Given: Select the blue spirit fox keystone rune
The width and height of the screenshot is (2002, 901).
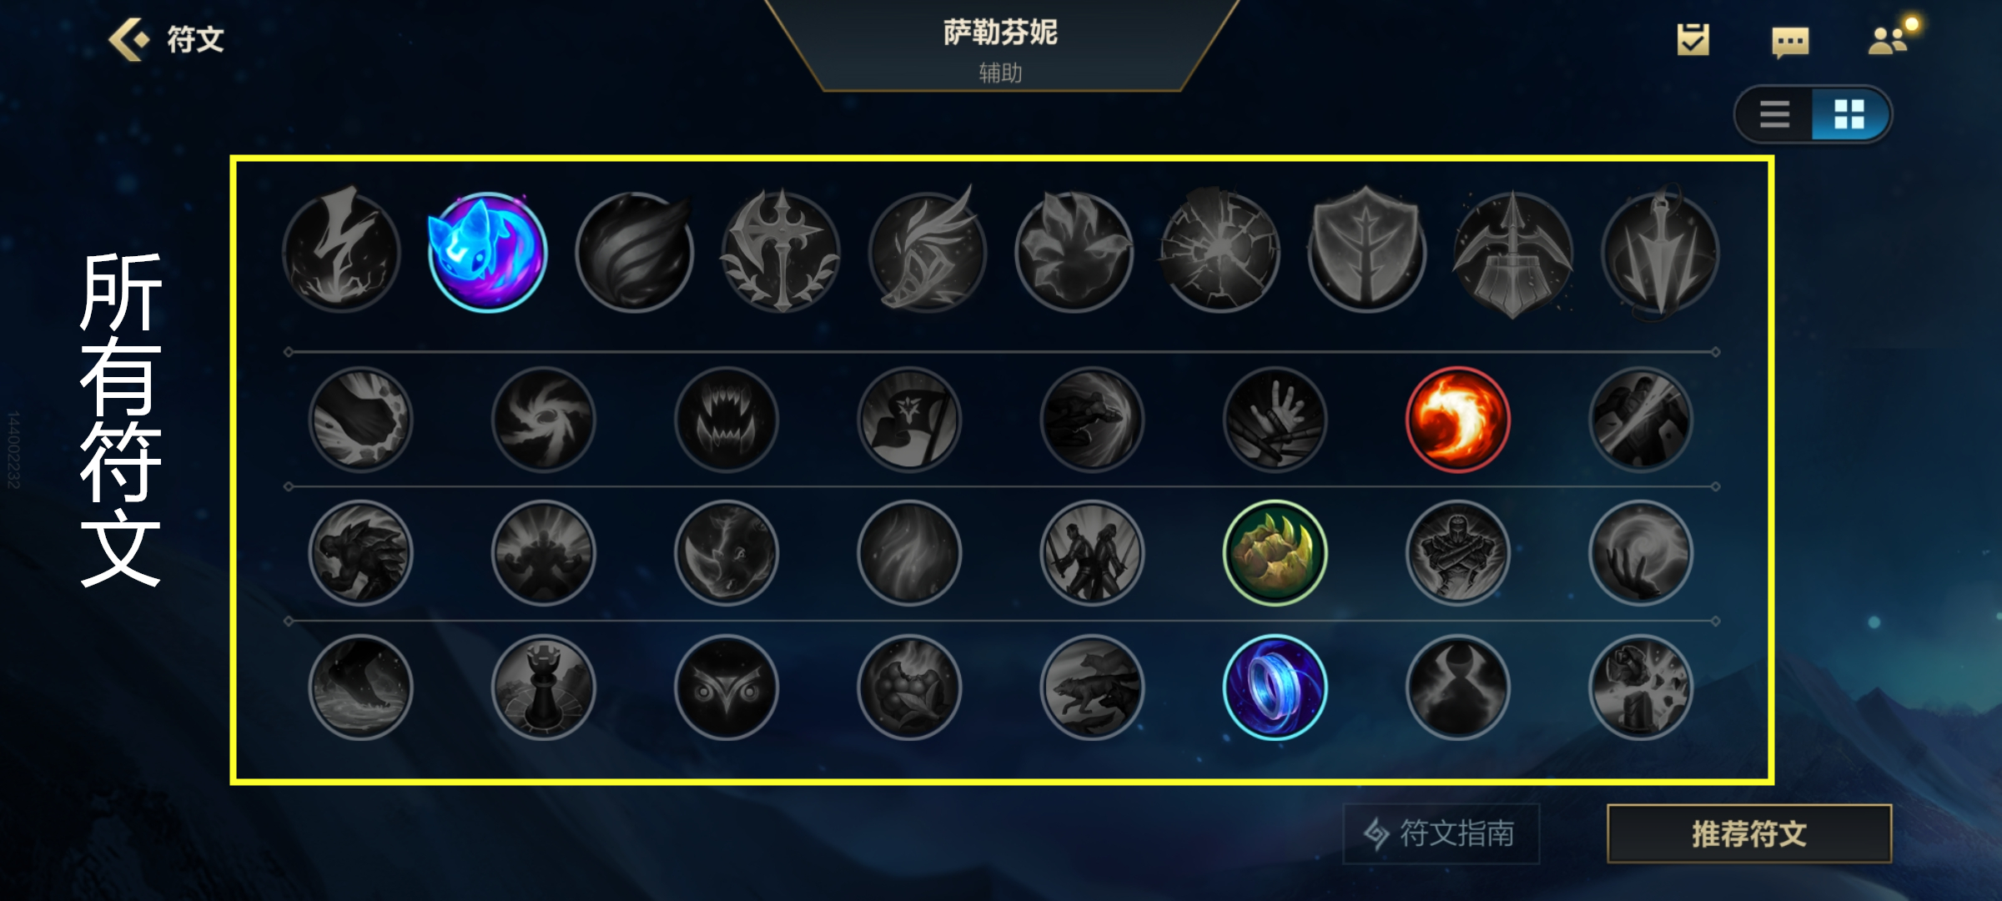Looking at the screenshot, I should [x=487, y=252].
